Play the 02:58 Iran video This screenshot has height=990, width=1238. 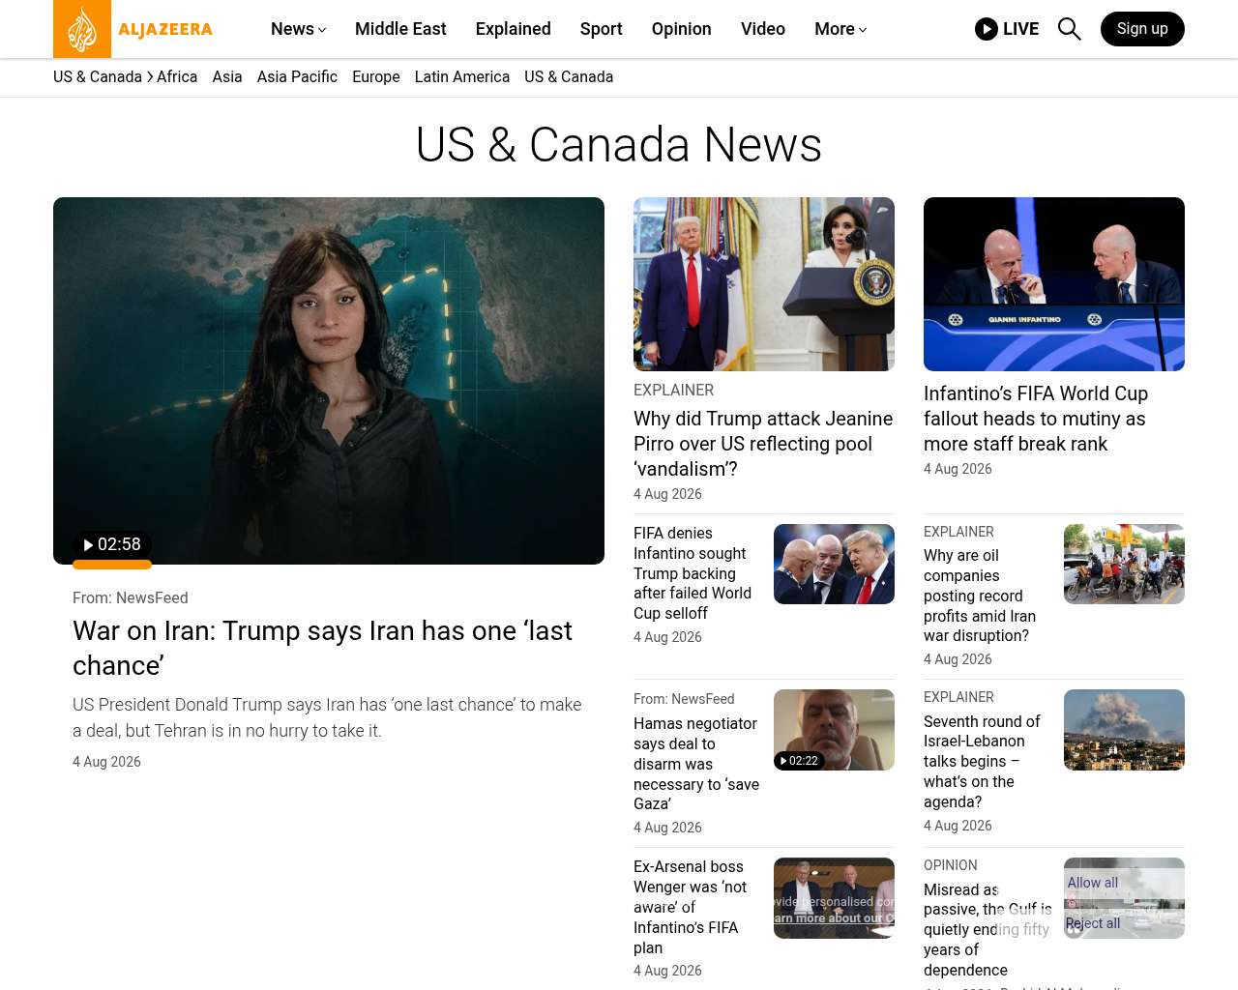(x=112, y=544)
